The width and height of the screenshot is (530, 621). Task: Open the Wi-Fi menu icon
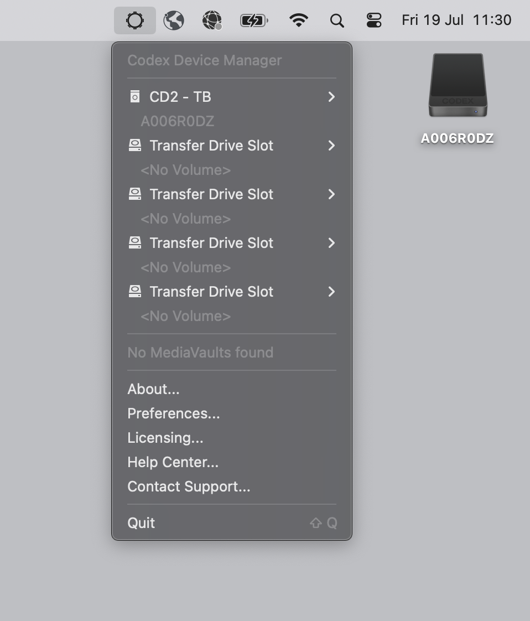298,20
